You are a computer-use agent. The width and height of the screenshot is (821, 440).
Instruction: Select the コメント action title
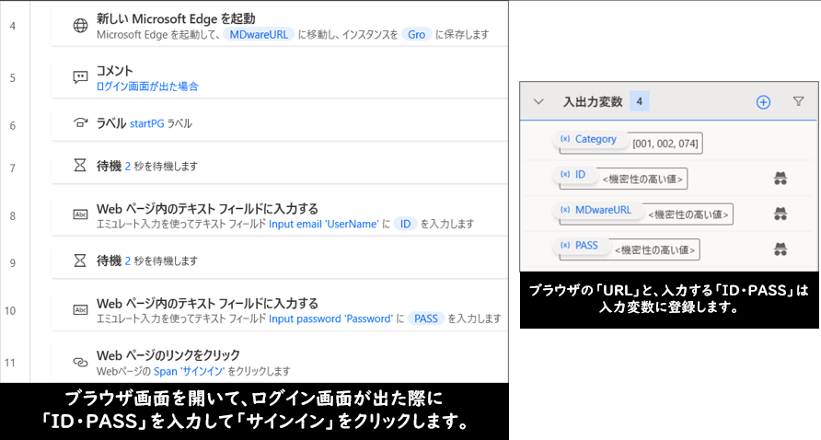(x=114, y=71)
